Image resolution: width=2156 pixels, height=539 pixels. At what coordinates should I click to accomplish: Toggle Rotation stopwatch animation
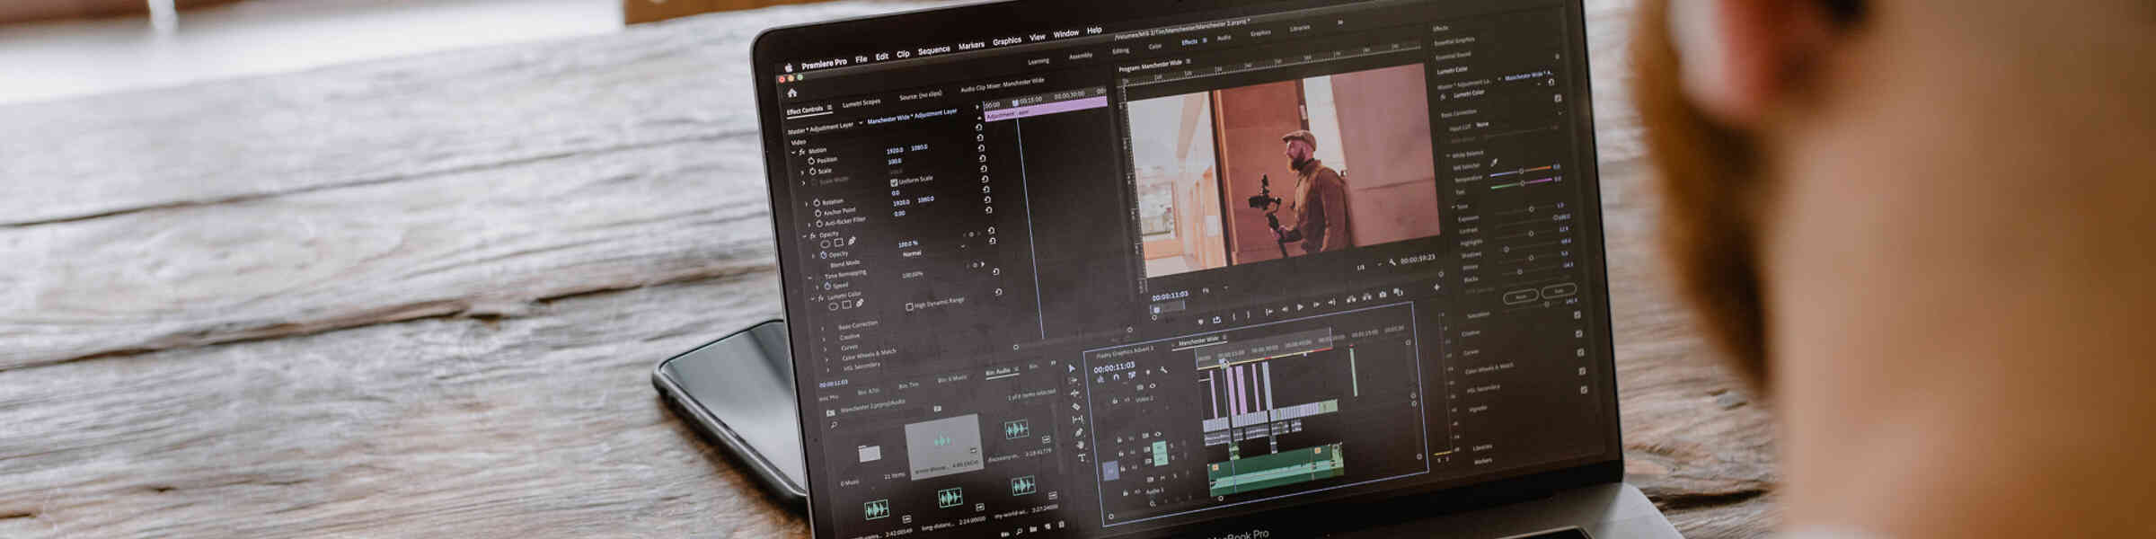point(817,203)
